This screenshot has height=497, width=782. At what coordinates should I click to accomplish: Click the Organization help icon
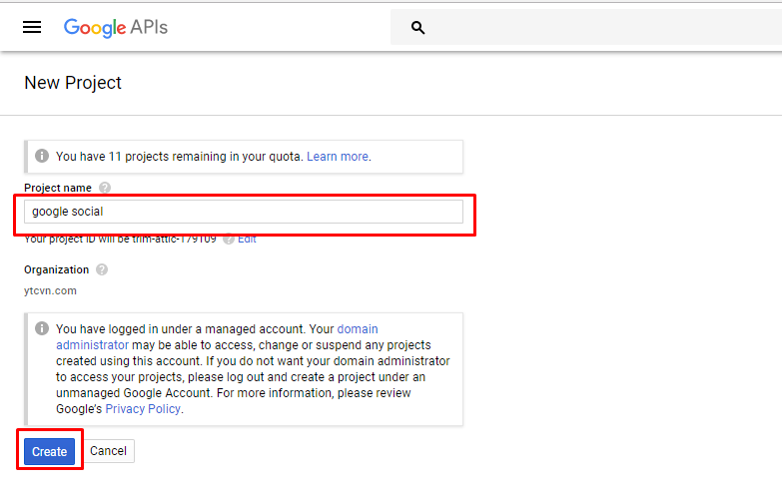click(102, 269)
